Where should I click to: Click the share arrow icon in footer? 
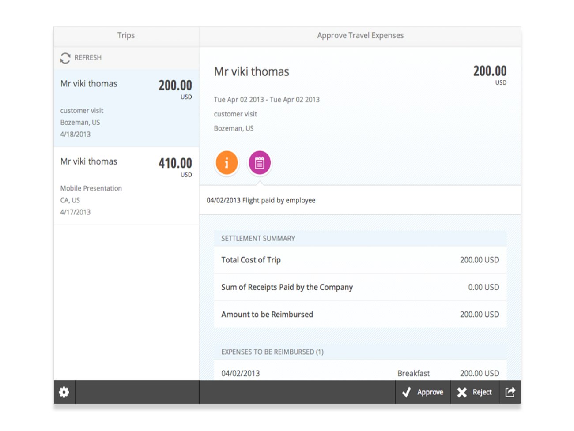(x=510, y=392)
